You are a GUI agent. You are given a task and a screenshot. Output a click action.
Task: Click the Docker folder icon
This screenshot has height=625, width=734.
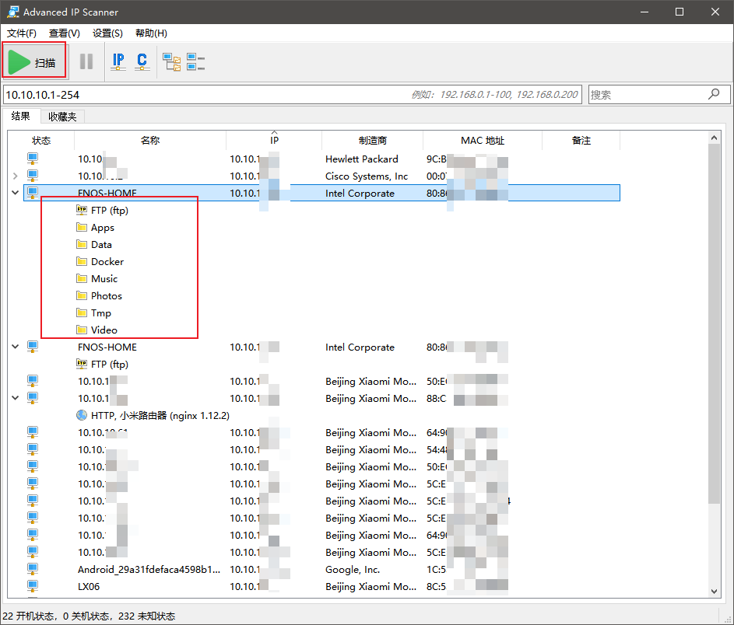coord(82,261)
